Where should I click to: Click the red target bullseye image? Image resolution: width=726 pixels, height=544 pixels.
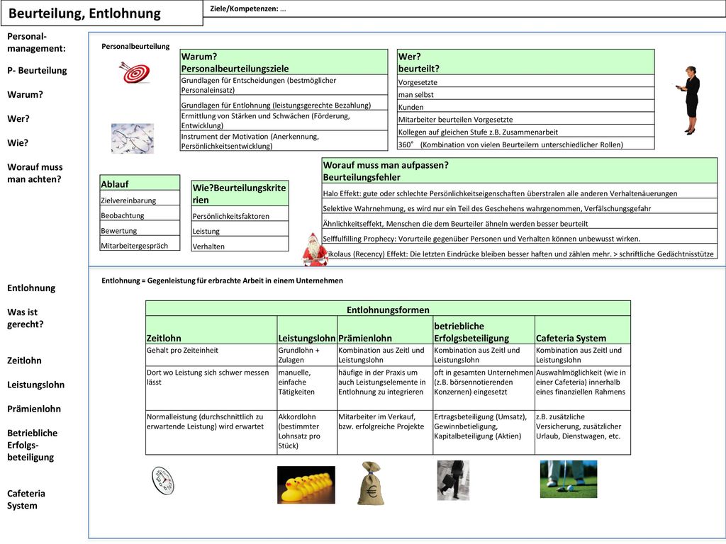[134, 72]
